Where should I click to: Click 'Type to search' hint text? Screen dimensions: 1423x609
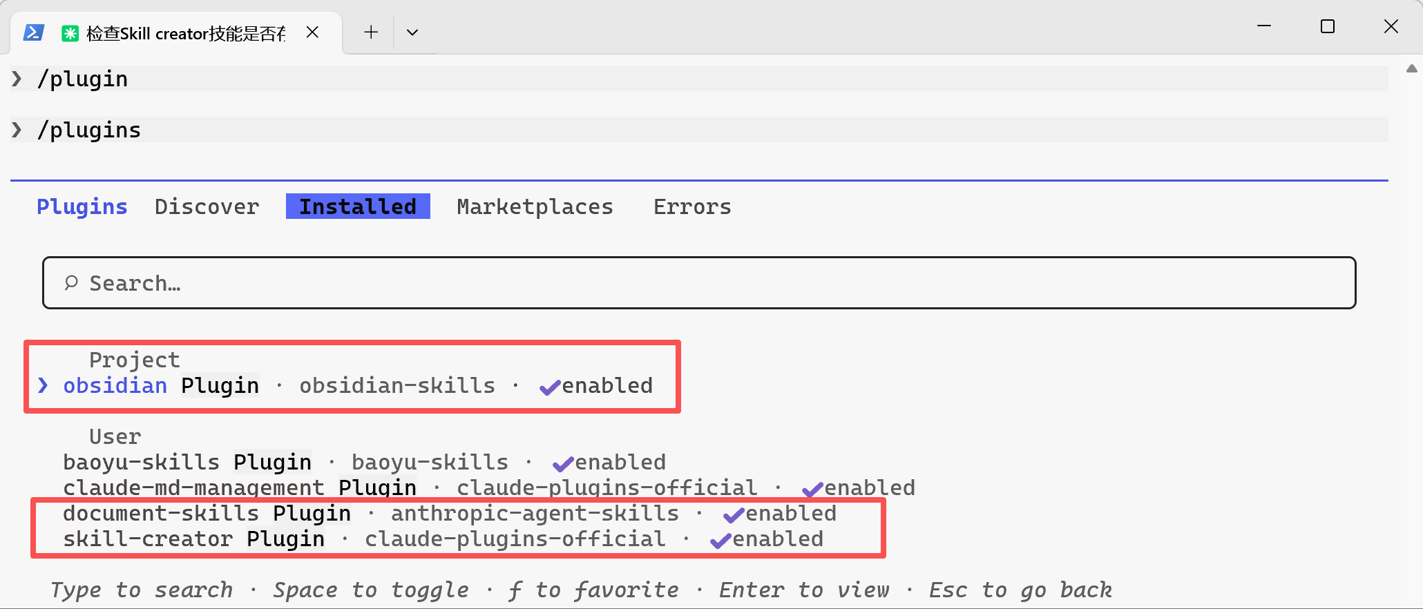point(142,590)
